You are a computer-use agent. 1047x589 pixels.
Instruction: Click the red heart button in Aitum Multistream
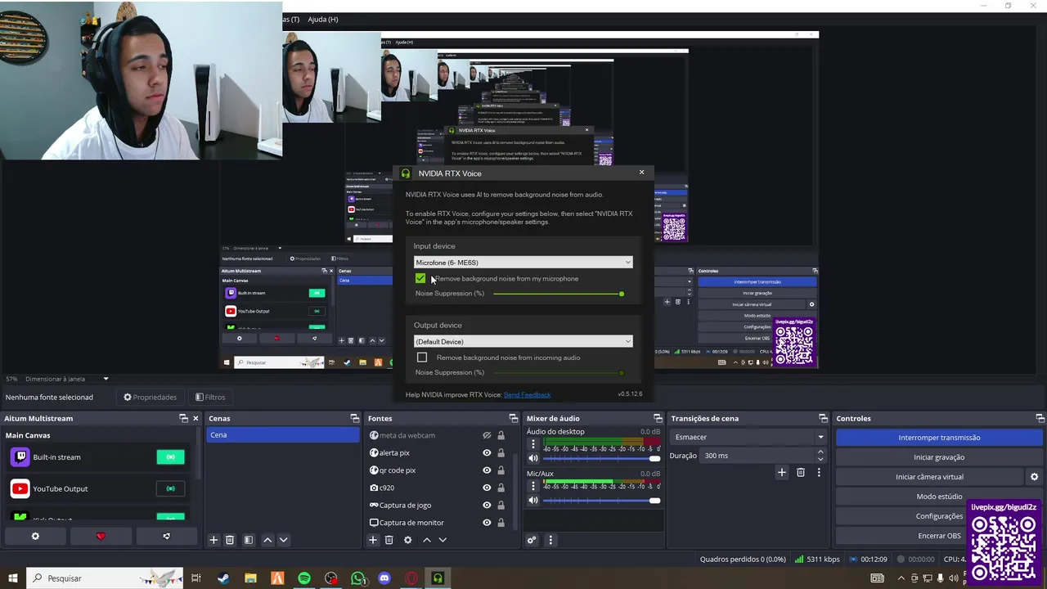(x=101, y=536)
